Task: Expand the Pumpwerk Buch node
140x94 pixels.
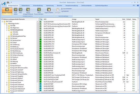Action: click(x=7, y=66)
